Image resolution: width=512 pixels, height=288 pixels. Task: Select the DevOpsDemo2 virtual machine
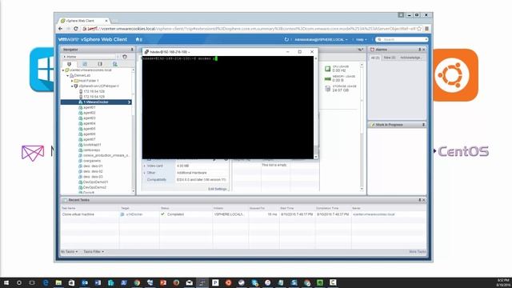[93, 187]
